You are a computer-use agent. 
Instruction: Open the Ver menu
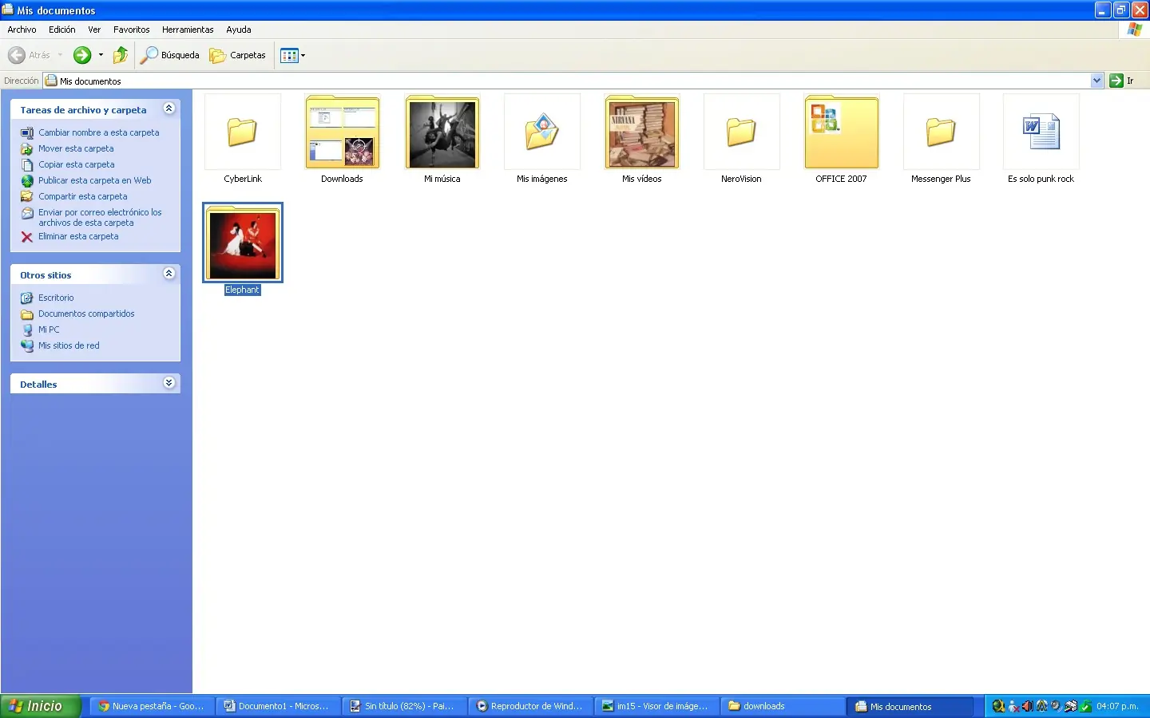94,30
